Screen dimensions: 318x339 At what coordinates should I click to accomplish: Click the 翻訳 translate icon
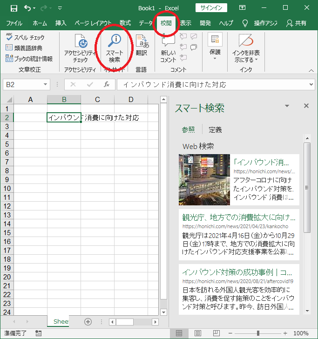[x=142, y=46]
